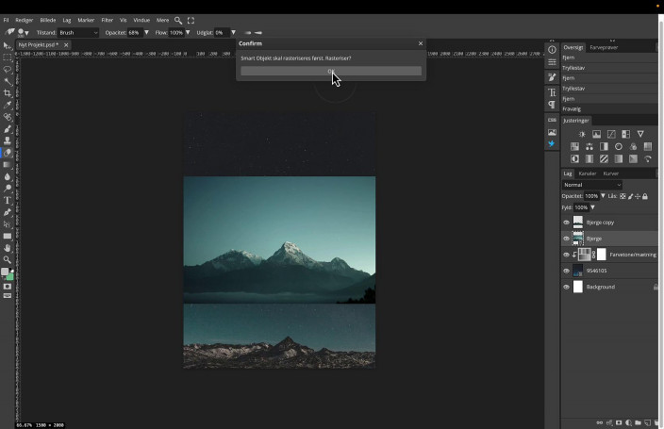Open the Opacitet slider arrow in options bar
This screenshot has height=429, width=664.
pyautogui.click(x=146, y=33)
